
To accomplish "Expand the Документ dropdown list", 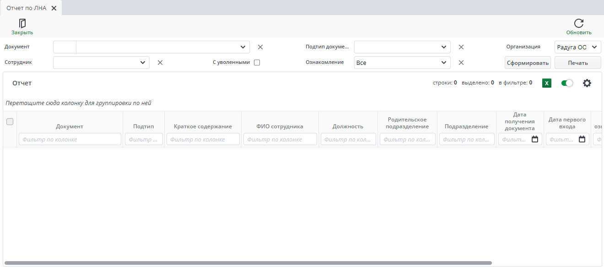I will tap(243, 47).
